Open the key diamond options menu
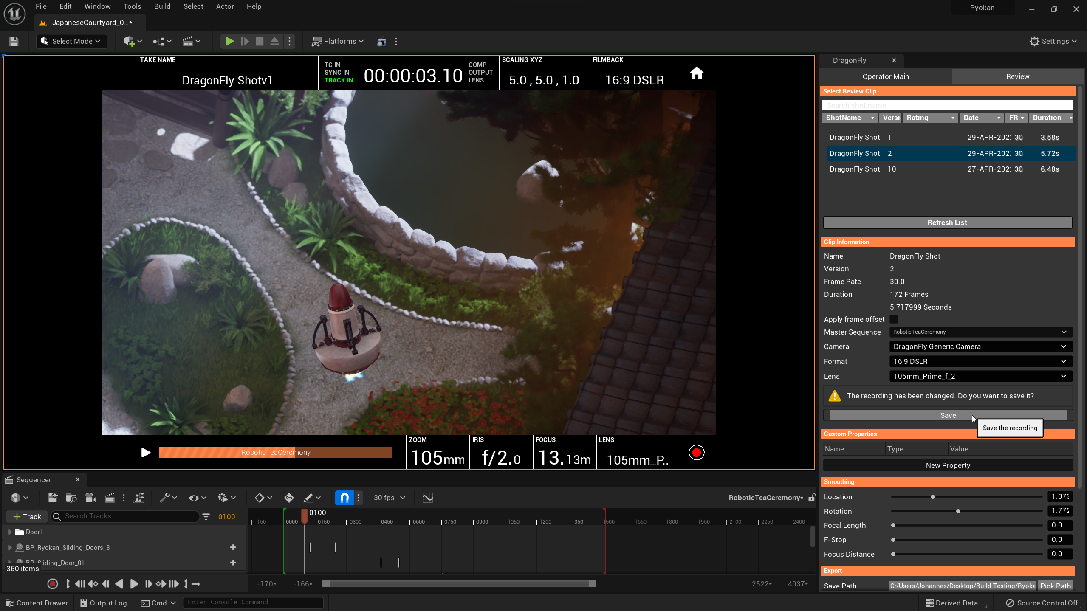Viewport: 1087px width, 611px height. click(263, 498)
